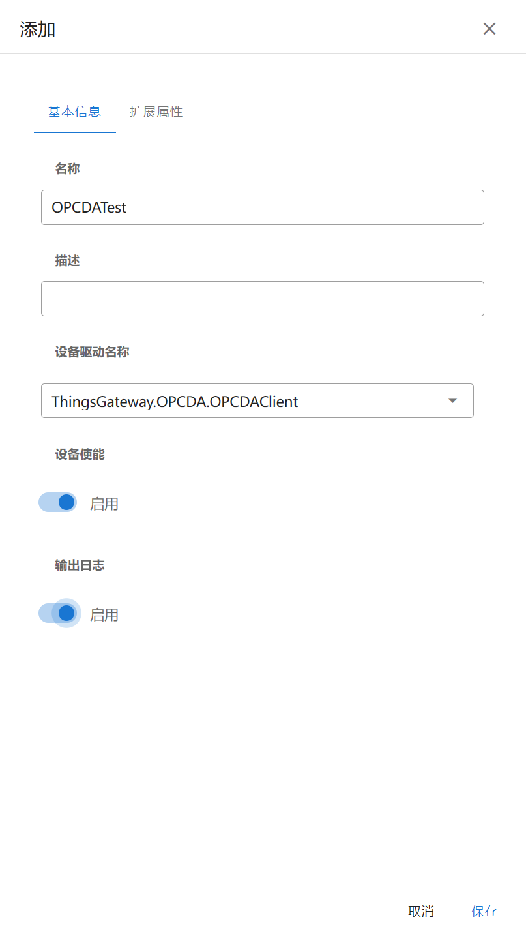Click the 启用 label beside 输出日志 switch
The image size is (526, 932).
[104, 615]
